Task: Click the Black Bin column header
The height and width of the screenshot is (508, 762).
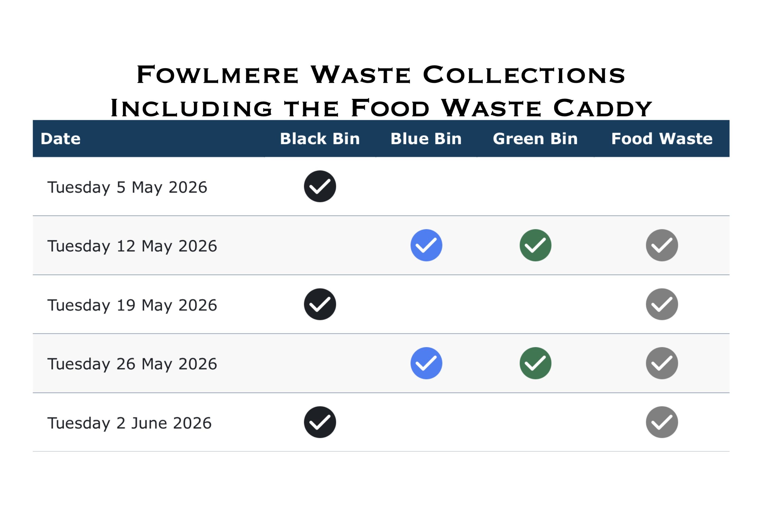Action: [x=320, y=139]
